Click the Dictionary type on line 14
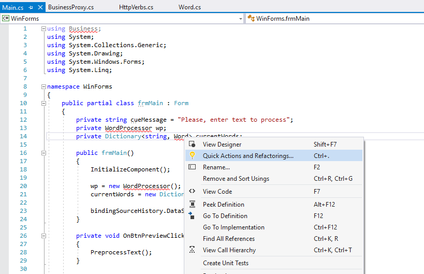This screenshot has width=424, height=274. pyautogui.click(x=123, y=136)
